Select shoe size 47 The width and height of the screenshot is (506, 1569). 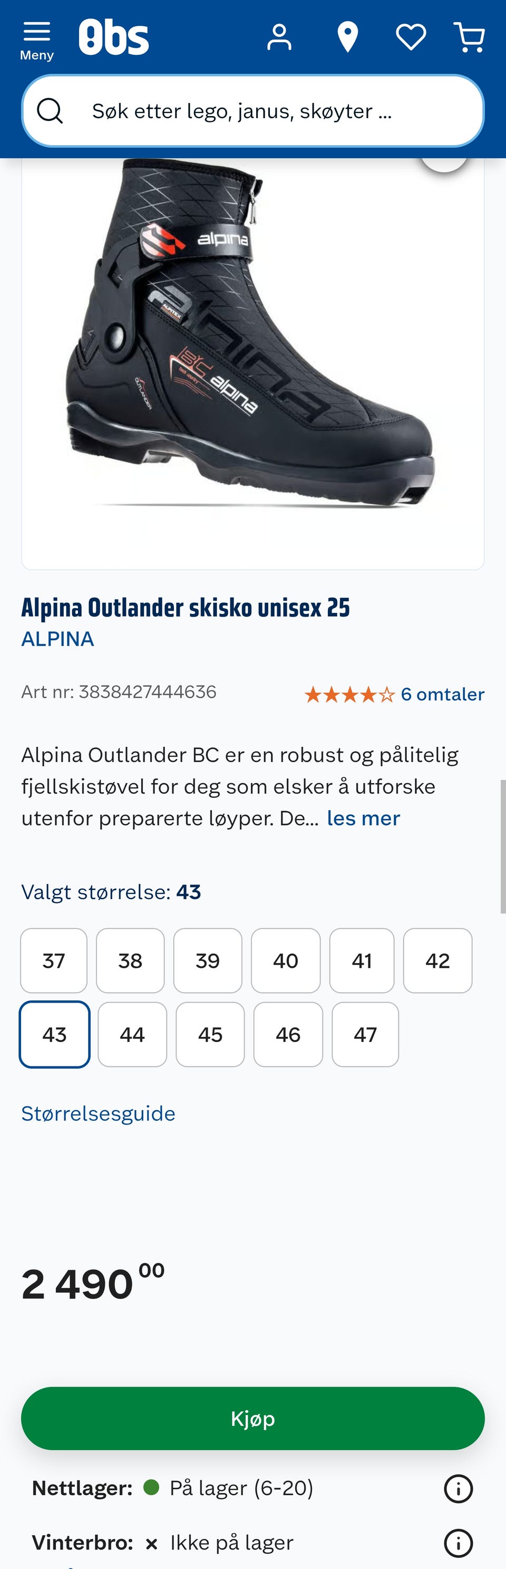(x=365, y=1034)
